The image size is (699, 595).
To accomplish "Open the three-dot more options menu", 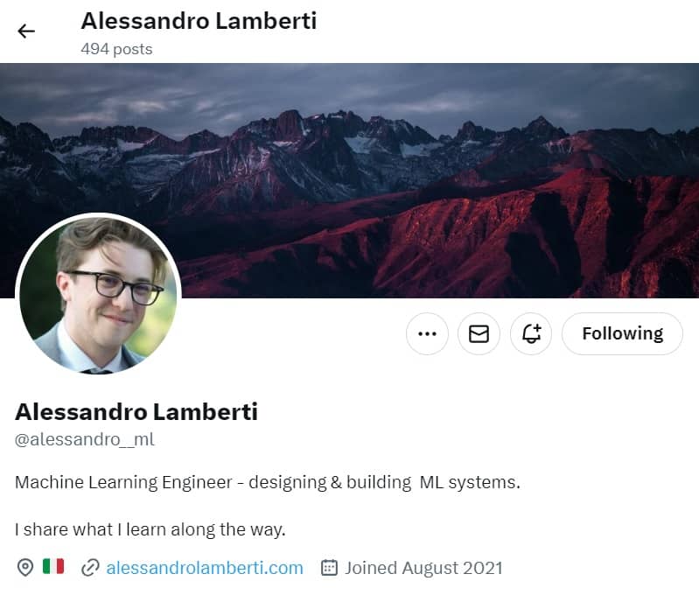I will [427, 333].
